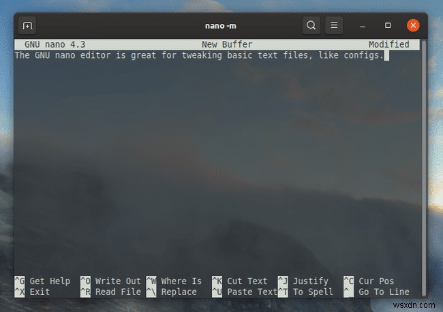Click the ^W Where Is shortcut
Image resolution: width=443 pixels, height=312 pixels.
pyautogui.click(x=174, y=281)
